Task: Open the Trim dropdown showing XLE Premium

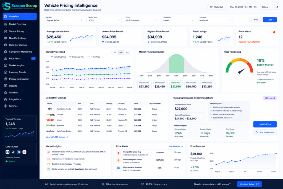Action: click(x=141, y=20)
